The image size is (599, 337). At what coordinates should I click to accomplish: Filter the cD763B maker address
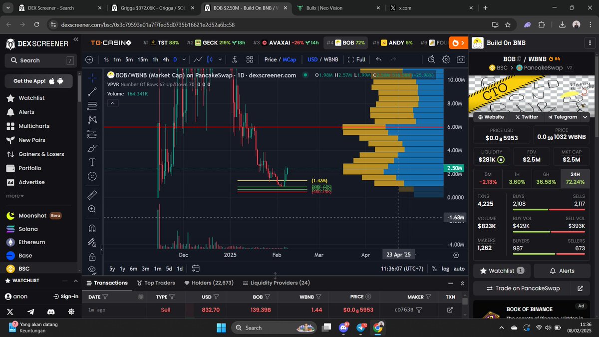coord(419,310)
